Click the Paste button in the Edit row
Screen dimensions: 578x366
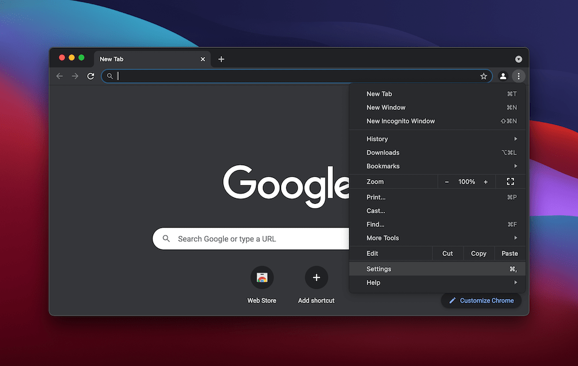[x=509, y=253]
